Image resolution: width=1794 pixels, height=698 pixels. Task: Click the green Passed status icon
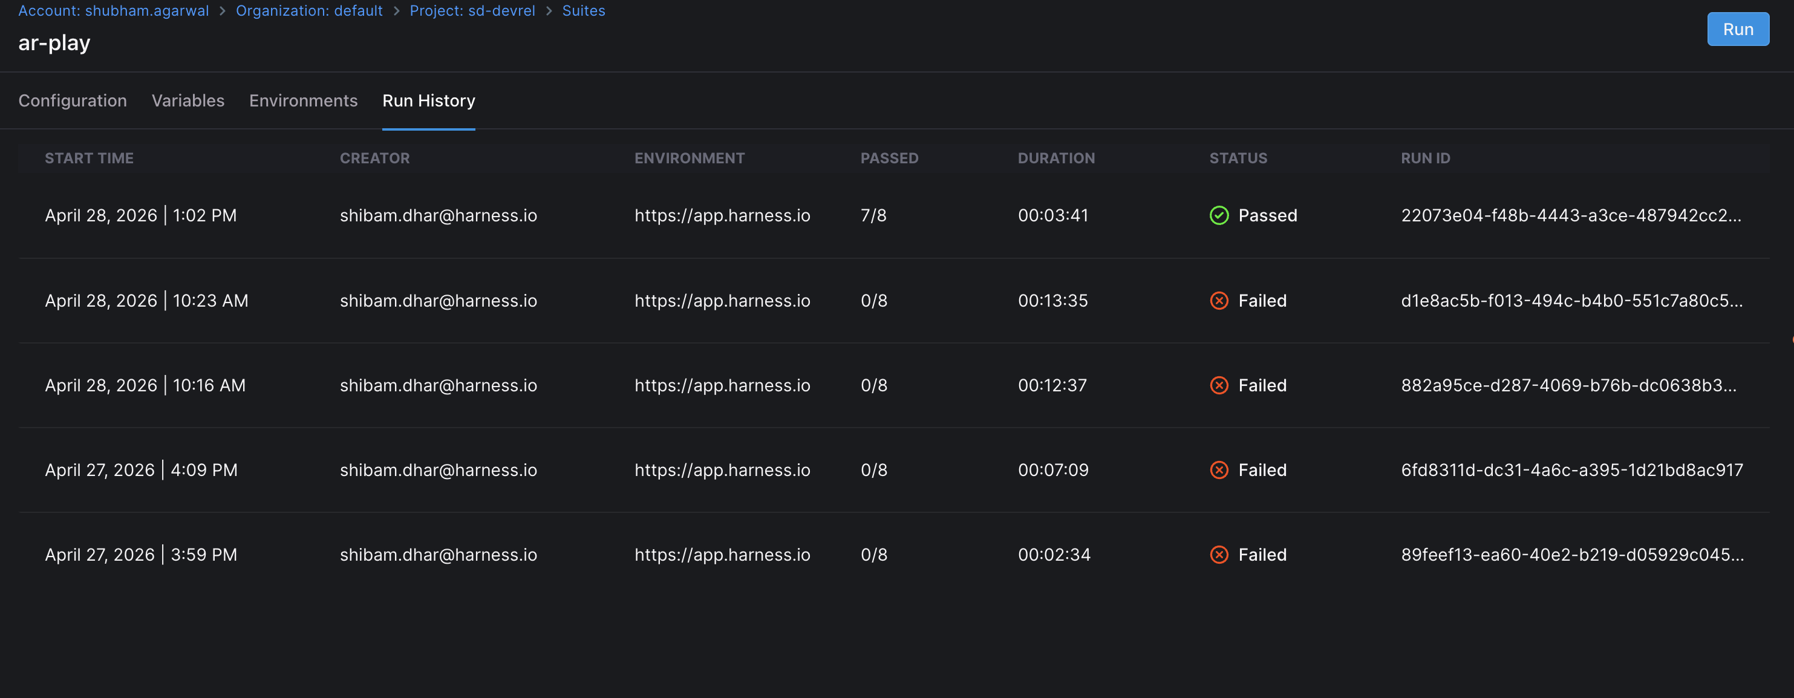(x=1219, y=215)
